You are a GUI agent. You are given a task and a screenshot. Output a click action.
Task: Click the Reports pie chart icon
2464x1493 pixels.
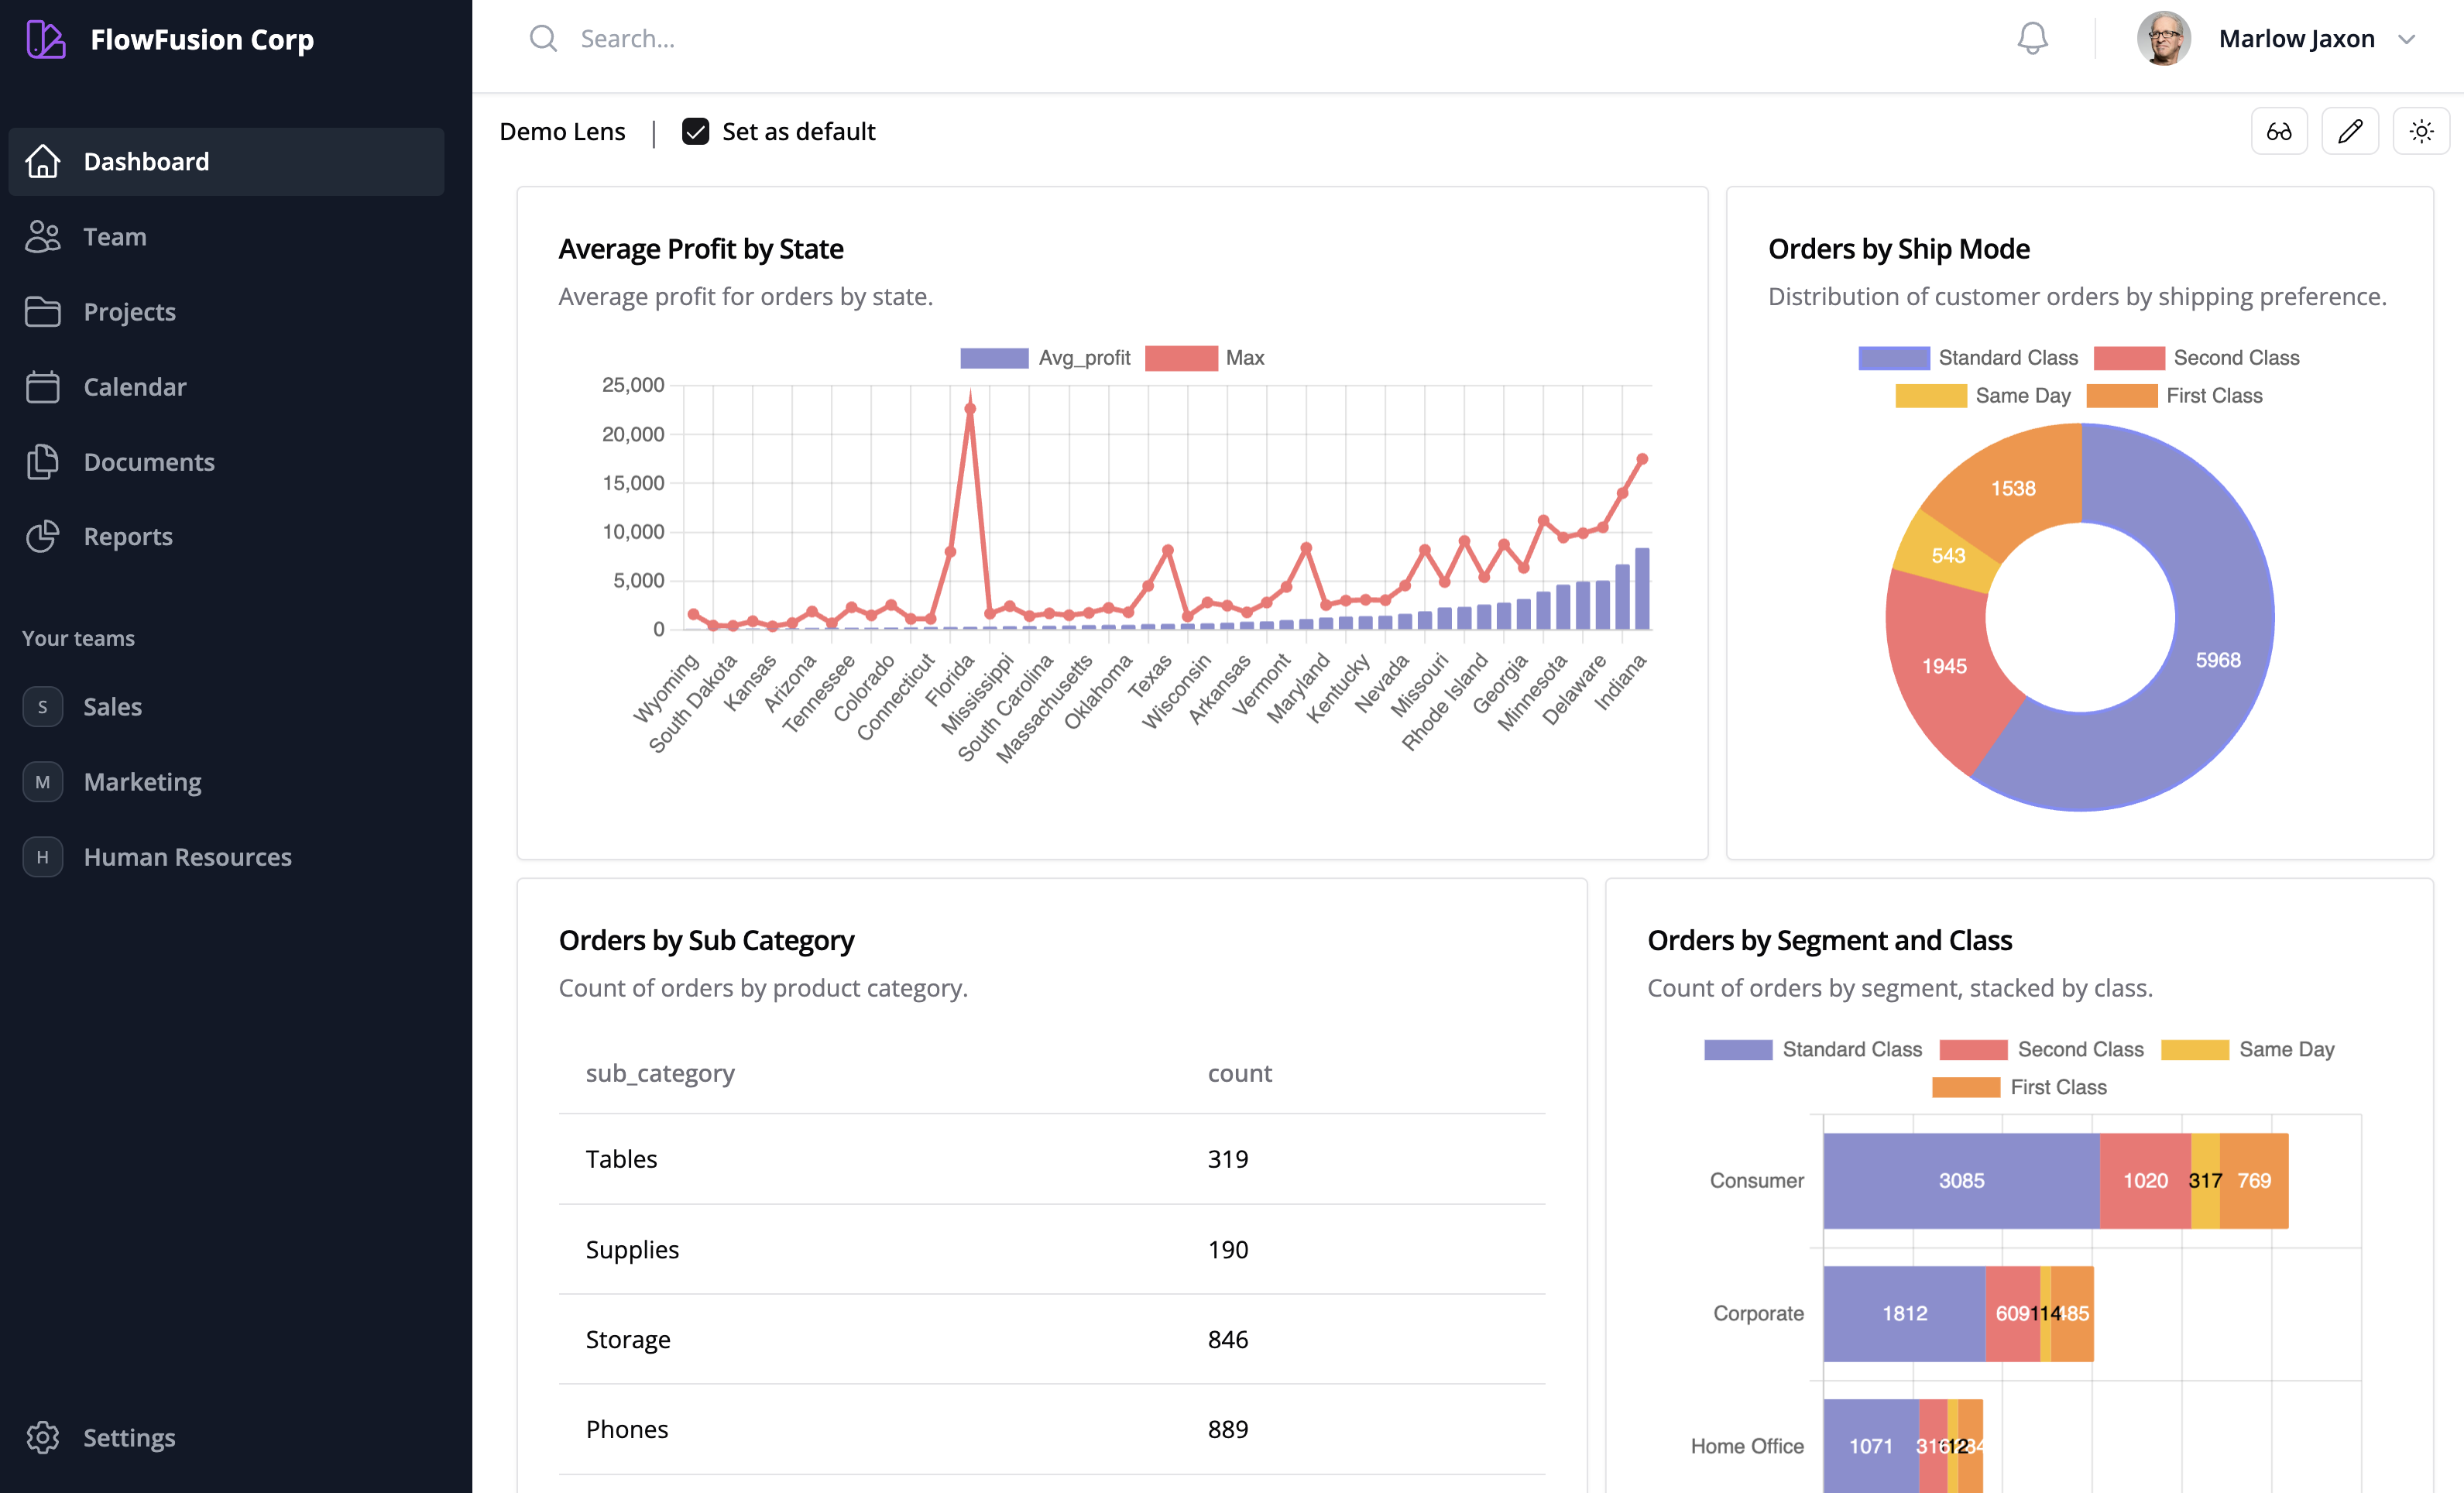point(42,537)
